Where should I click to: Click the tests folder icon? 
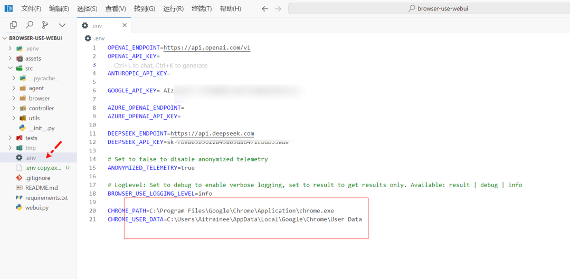tap(20, 138)
